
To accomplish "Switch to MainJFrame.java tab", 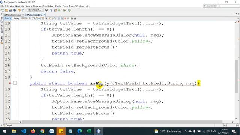I will [x=13, y=15].
